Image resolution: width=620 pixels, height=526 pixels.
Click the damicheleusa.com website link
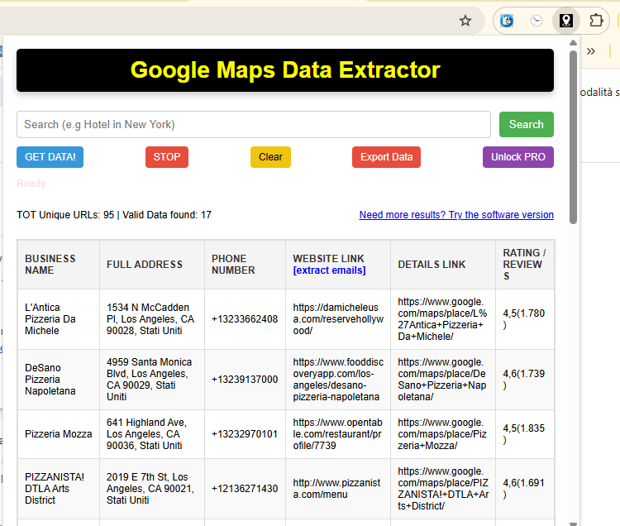click(339, 318)
